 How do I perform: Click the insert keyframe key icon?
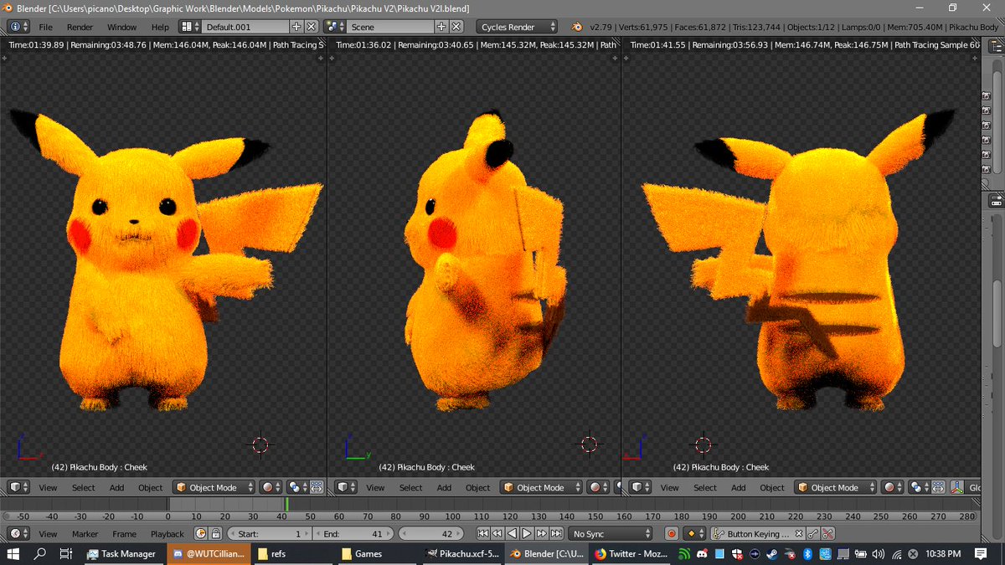[812, 533]
